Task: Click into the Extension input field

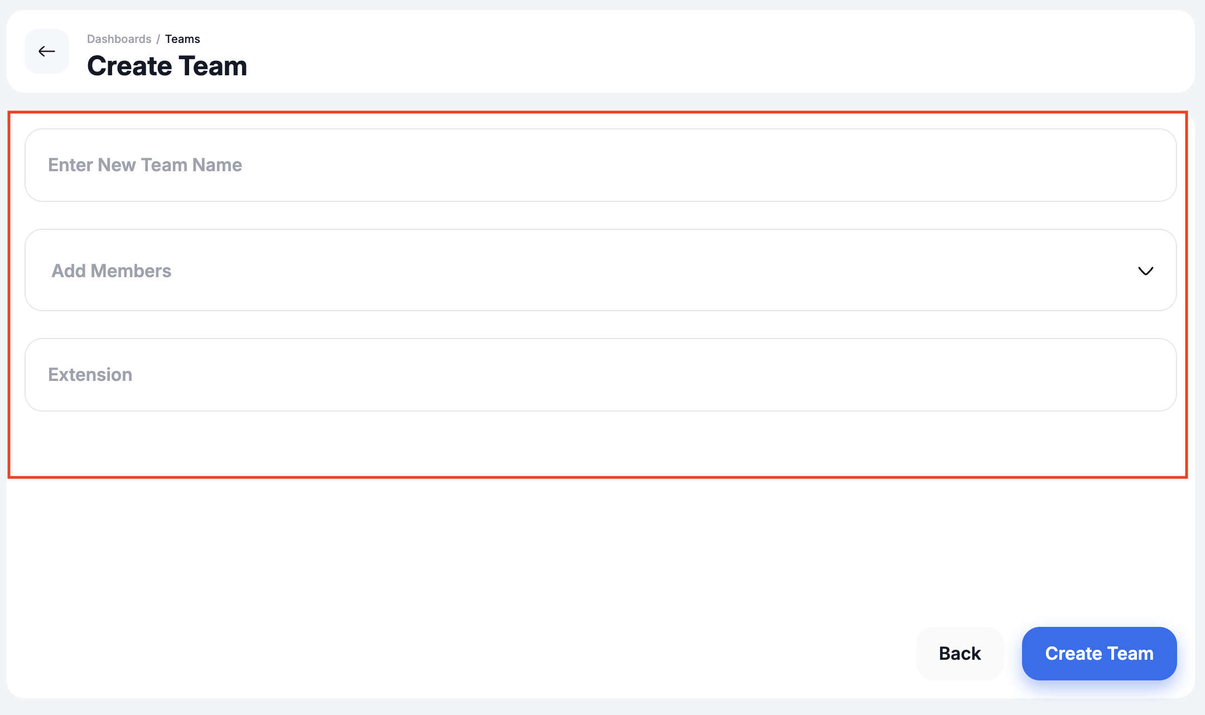Action: pyautogui.click(x=601, y=375)
